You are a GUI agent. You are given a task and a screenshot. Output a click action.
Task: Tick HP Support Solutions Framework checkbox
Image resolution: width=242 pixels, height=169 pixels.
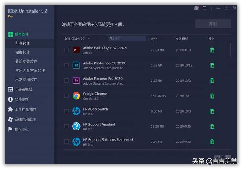click(67, 142)
